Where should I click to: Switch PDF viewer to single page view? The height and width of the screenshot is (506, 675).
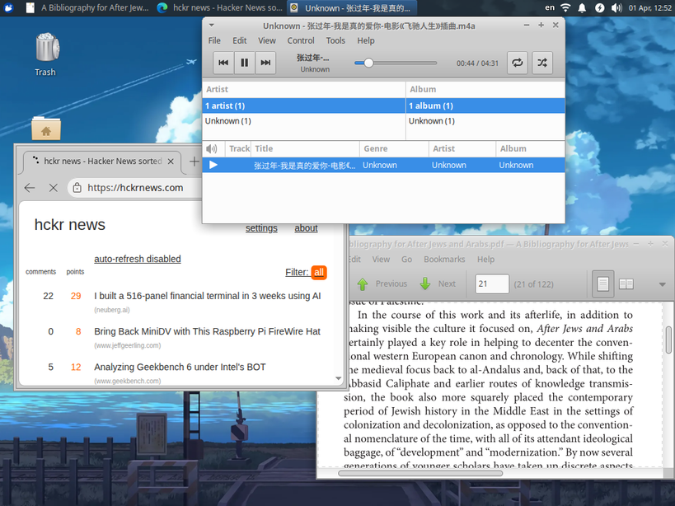coord(602,284)
